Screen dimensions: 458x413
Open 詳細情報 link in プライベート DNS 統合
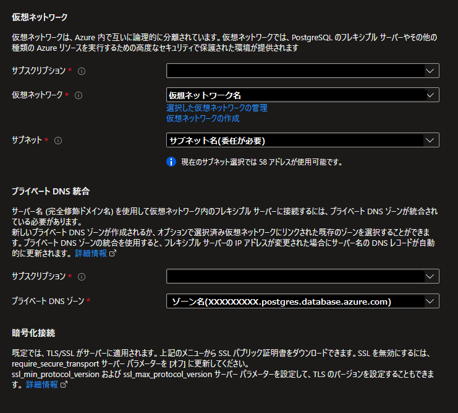(91, 253)
